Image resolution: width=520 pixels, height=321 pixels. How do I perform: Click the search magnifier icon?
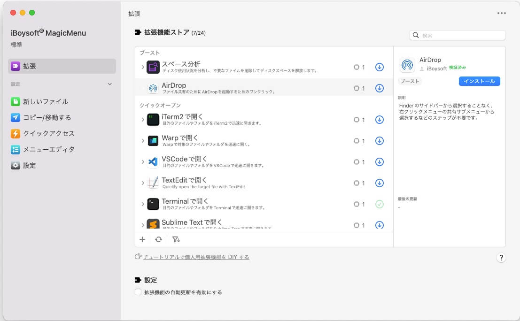point(416,35)
